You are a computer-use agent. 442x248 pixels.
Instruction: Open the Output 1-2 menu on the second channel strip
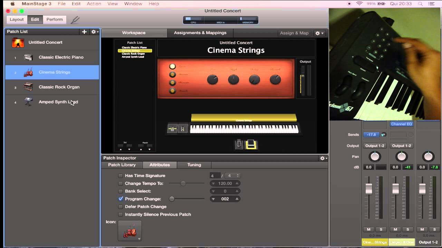coord(401,146)
